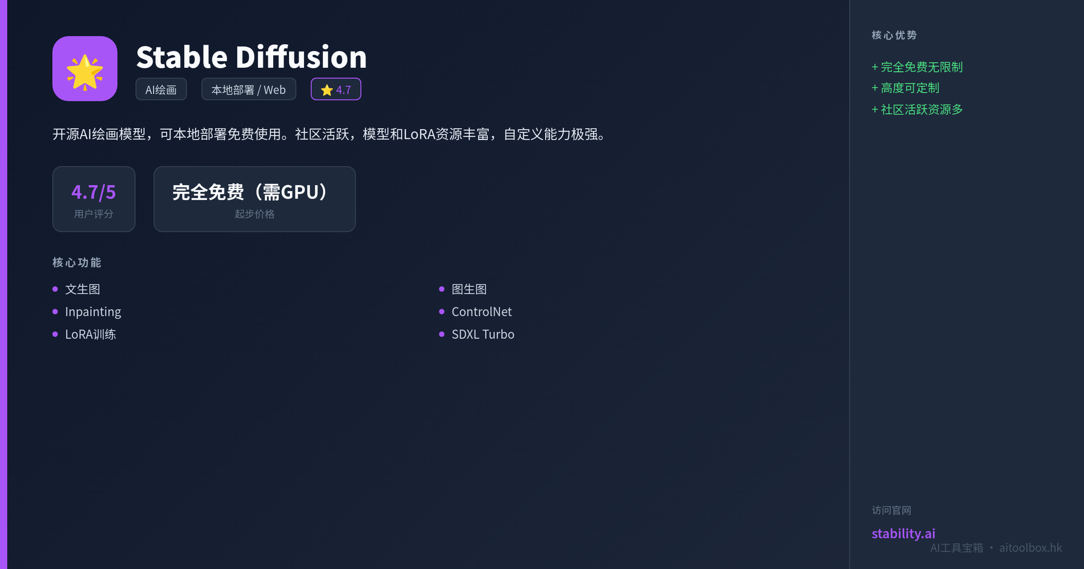This screenshot has height=569, width=1084.
Task: Select the purple bullet next to 文生图
Action: pyautogui.click(x=56, y=289)
